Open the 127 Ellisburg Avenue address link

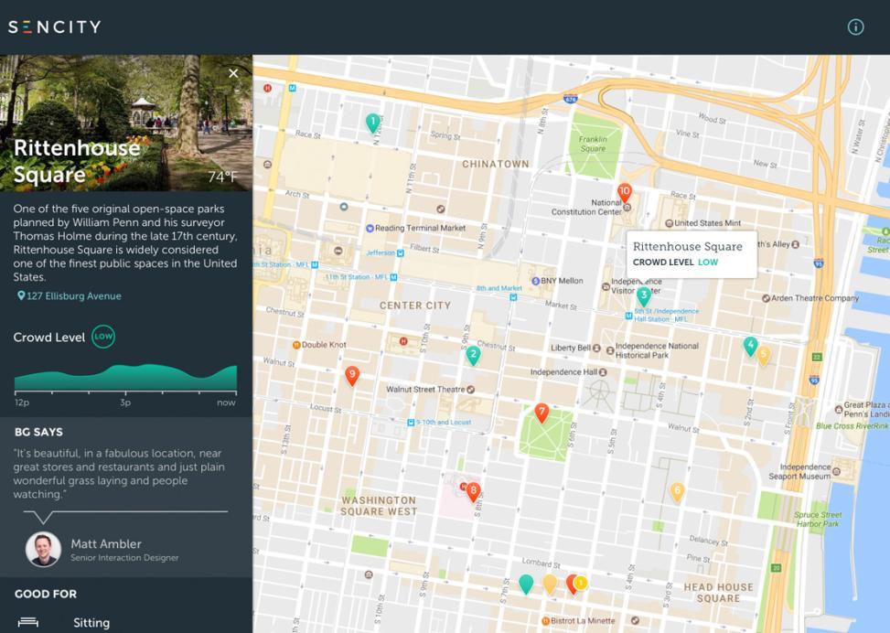(70, 295)
